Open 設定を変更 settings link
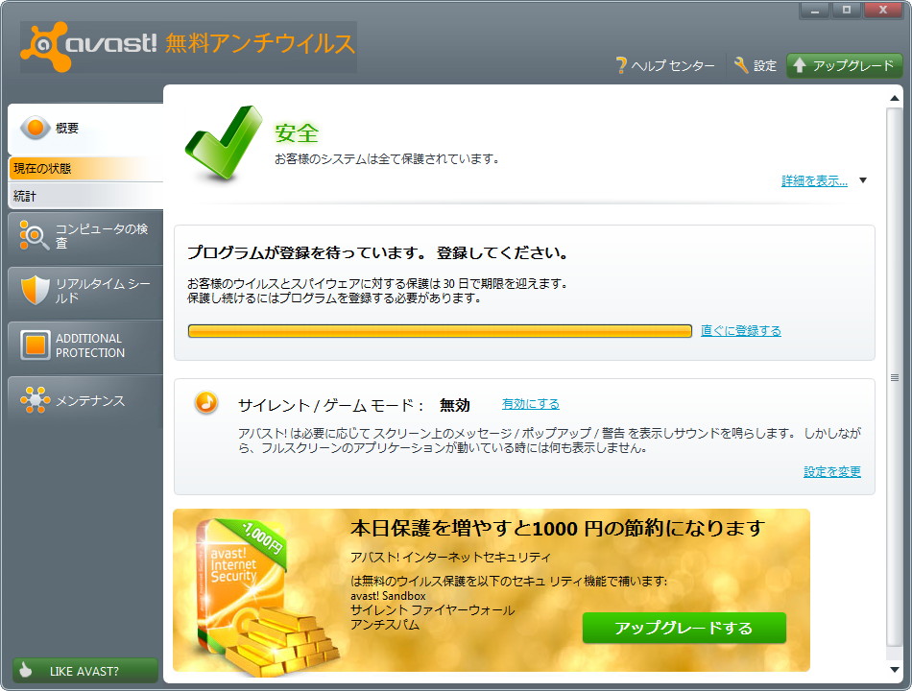Viewport: 912px width, 691px height. 830,471
